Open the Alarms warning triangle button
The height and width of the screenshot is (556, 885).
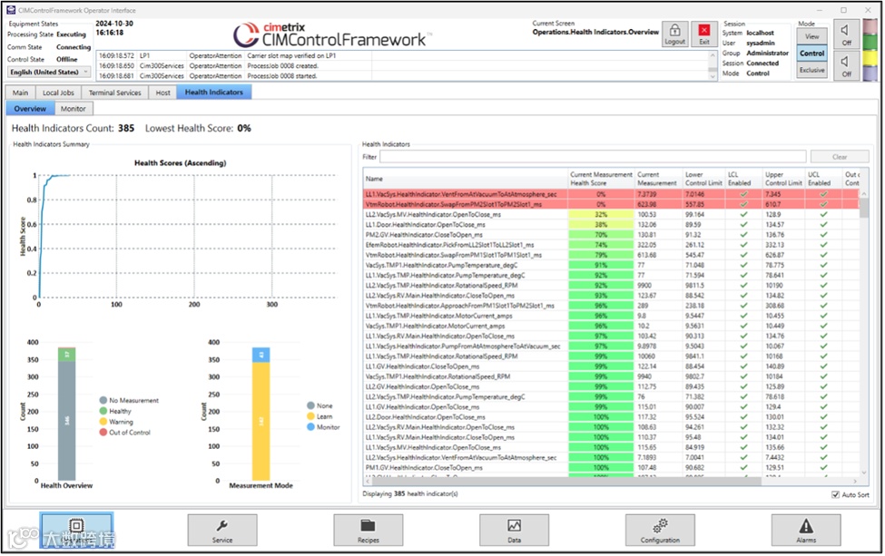click(806, 530)
